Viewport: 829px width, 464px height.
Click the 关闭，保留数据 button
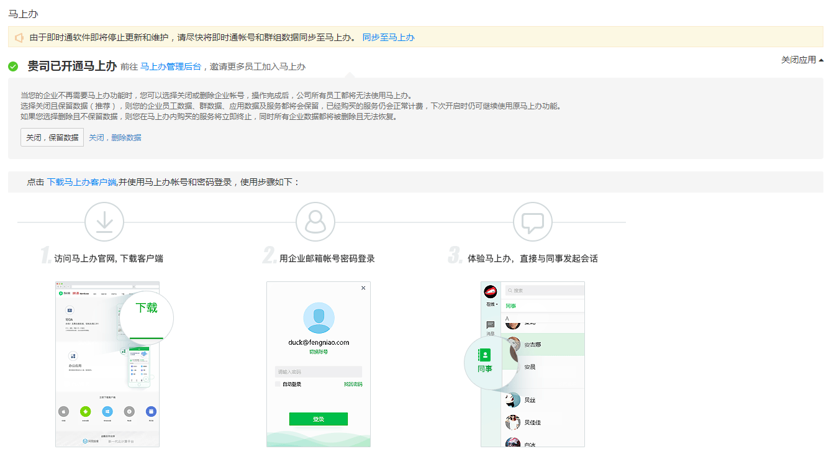click(52, 137)
